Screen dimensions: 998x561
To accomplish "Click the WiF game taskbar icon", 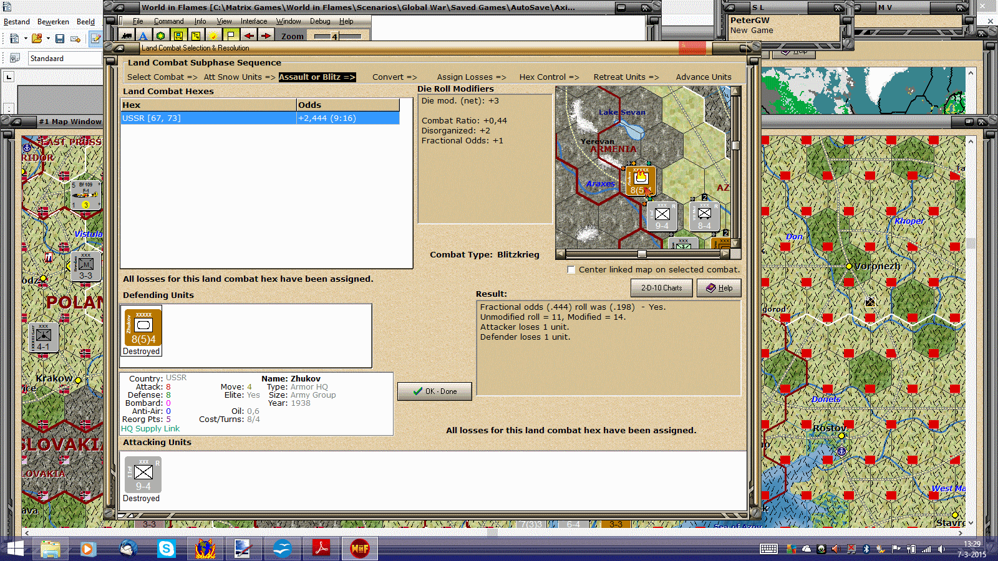I will (x=360, y=549).
